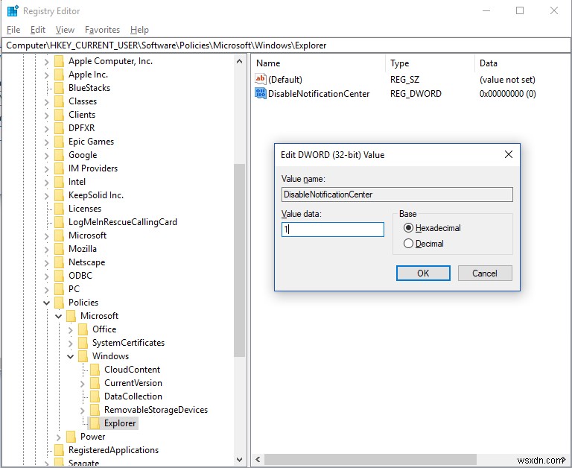Click the REG_DWORD type cell
The height and width of the screenshot is (468, 572).
coord(416,94)
